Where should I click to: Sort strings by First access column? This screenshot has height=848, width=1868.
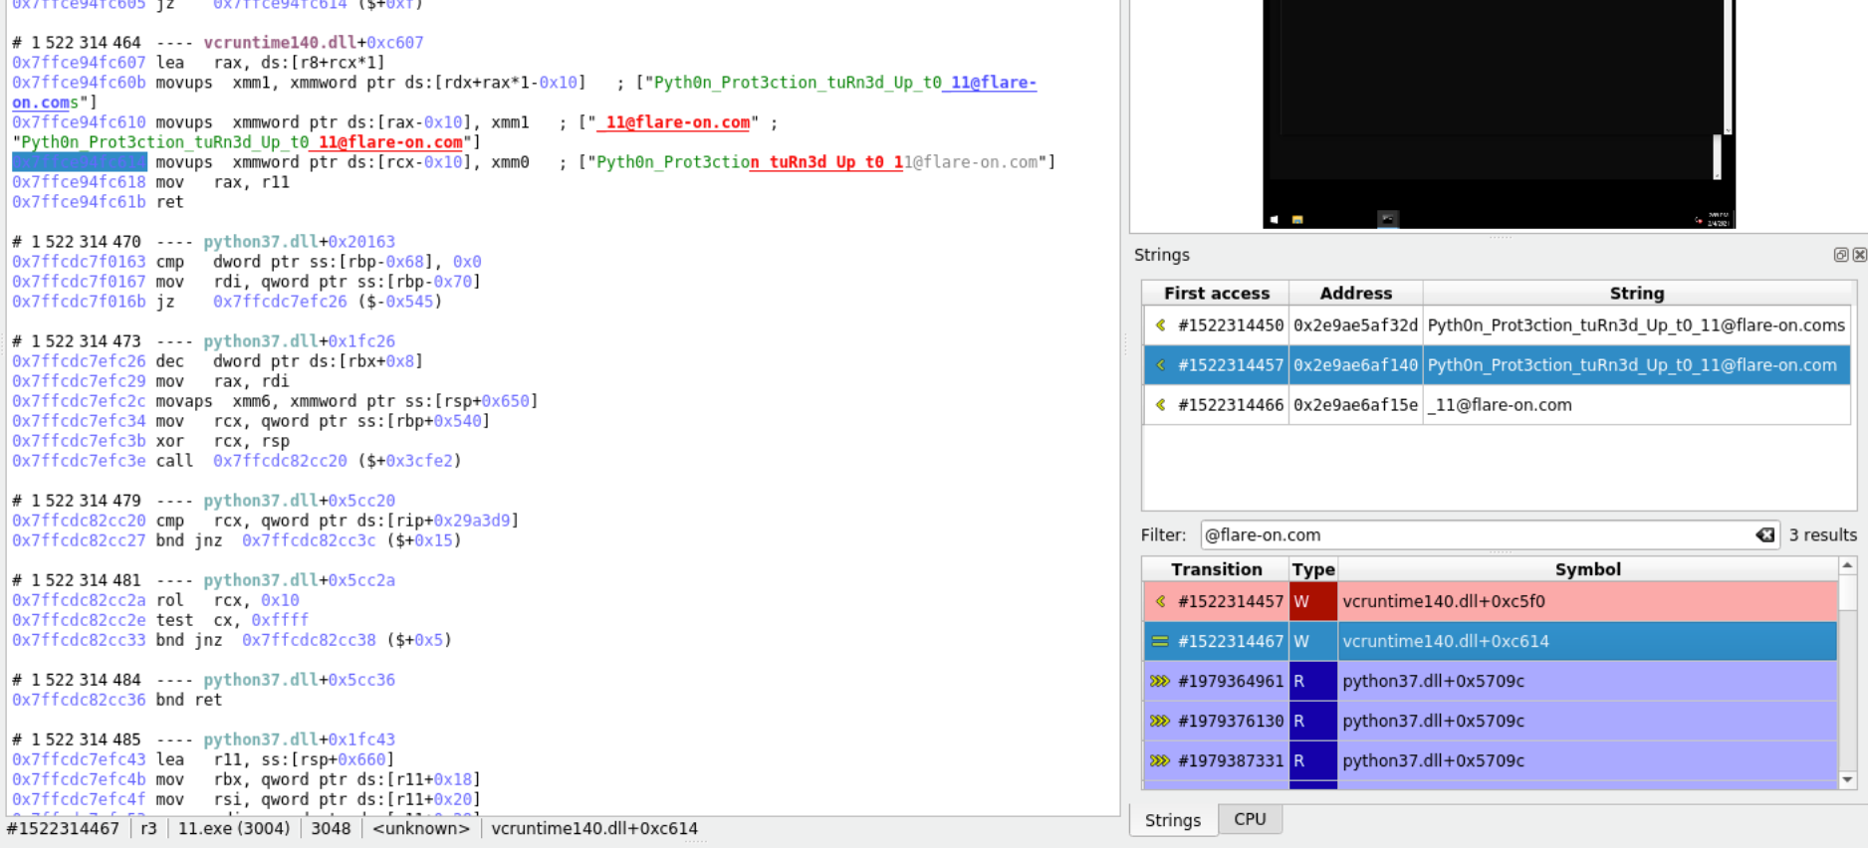tap(1216, 294)
